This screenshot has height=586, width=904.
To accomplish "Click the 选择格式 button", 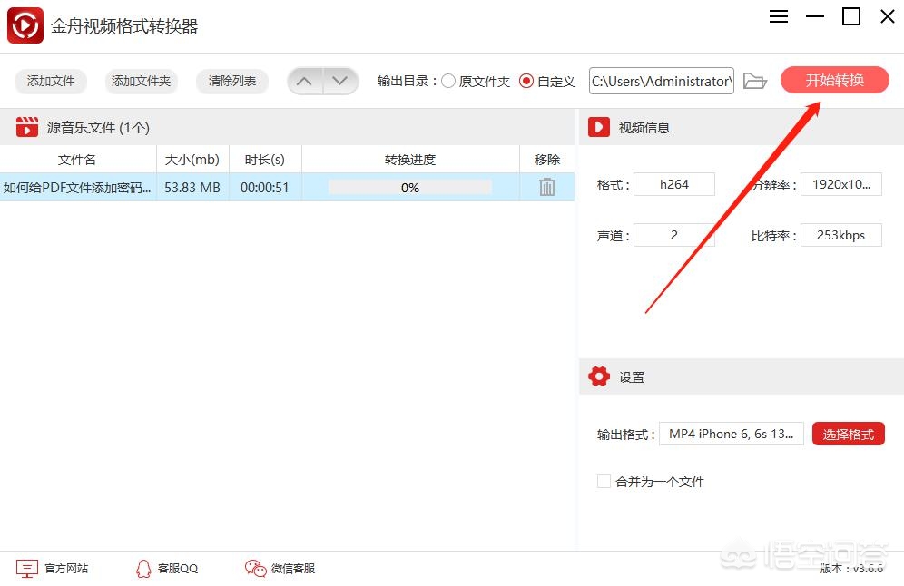I will click(x=848, y=434).
